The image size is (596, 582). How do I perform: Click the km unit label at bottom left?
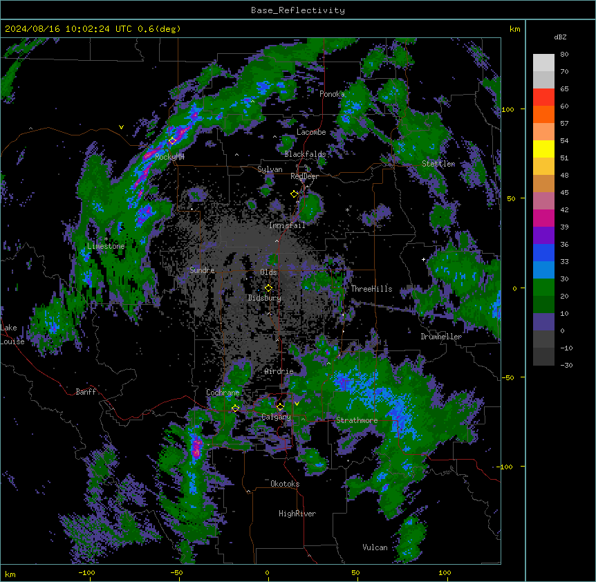click(x=10, y=574)
